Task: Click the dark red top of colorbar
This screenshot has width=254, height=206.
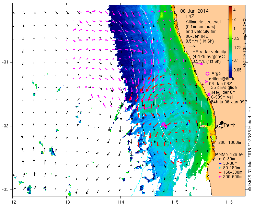Action: [230, 8]
